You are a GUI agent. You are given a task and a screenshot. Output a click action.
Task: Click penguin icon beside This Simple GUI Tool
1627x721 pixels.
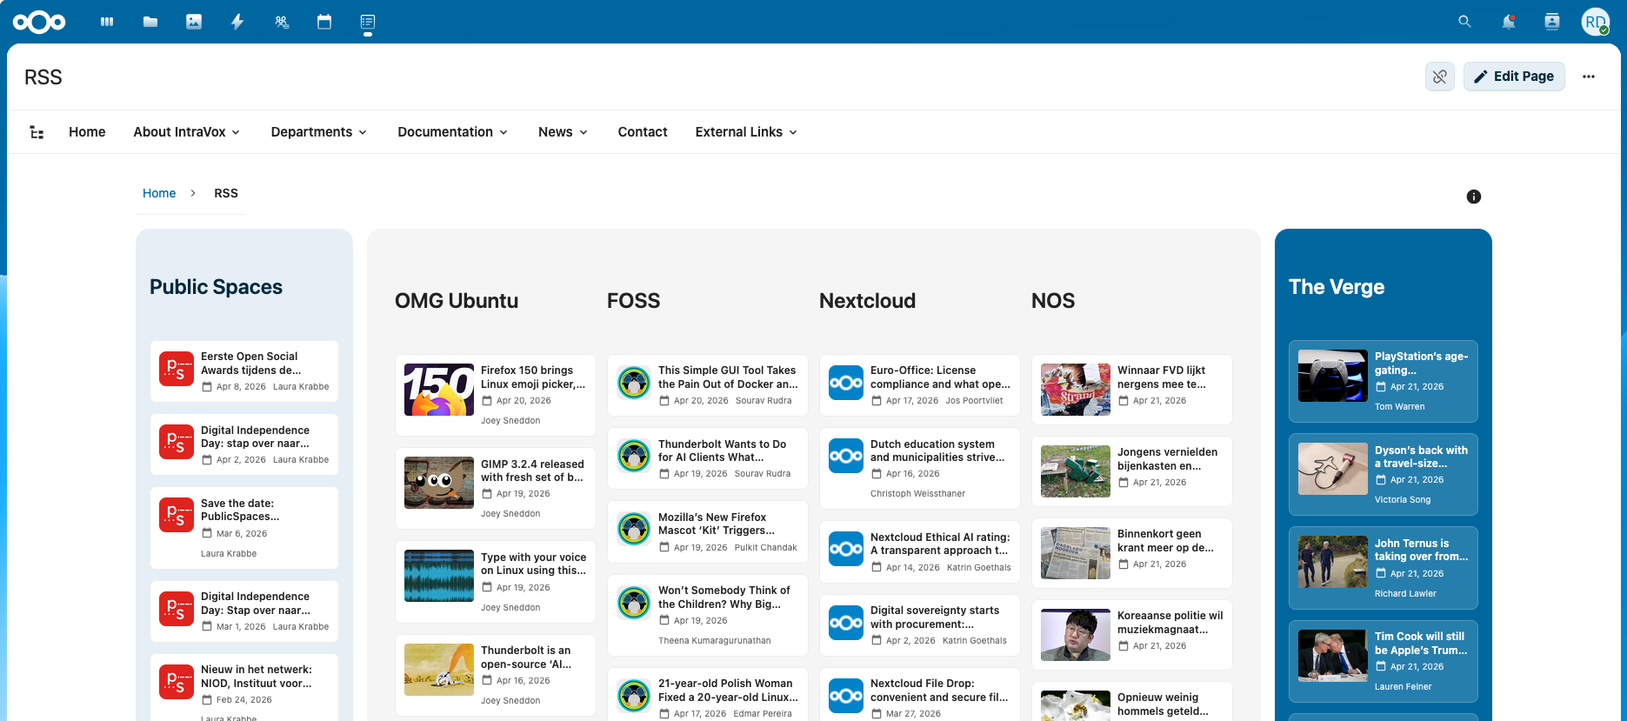coord(634,382)
